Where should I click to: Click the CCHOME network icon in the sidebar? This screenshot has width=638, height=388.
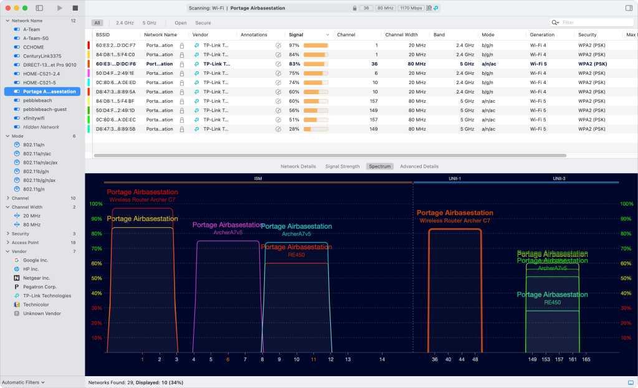tap(17, 47)
